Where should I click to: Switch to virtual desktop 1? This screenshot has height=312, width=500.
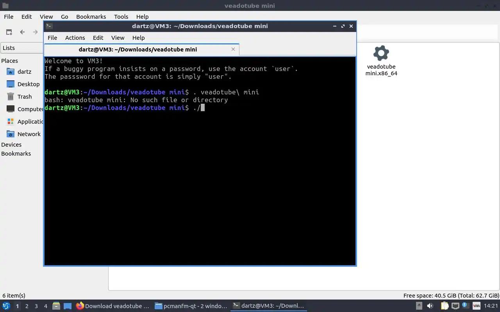click(x=17, y=306)
